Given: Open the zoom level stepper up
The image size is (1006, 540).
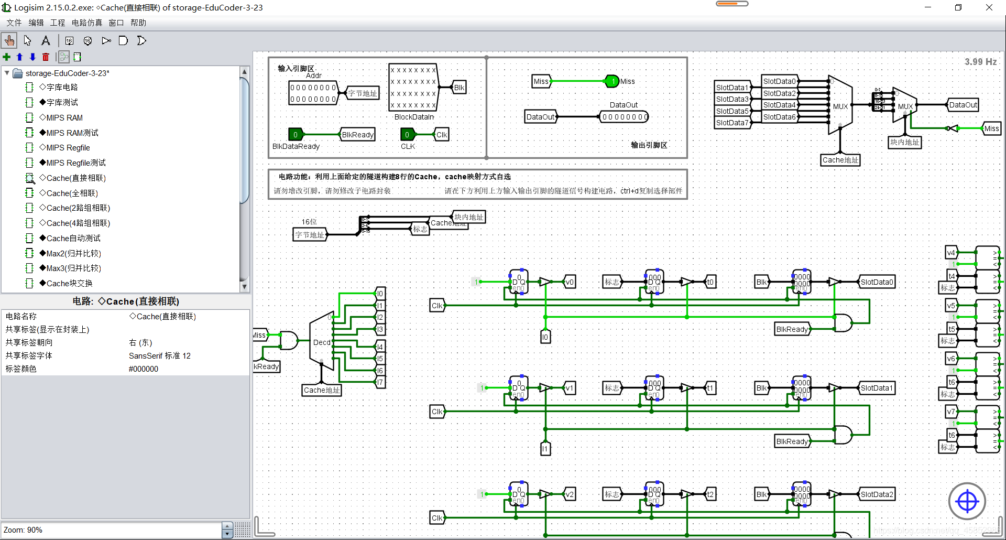Looking at the screenshot, I should pyautogui.click(x=227, y=526).
